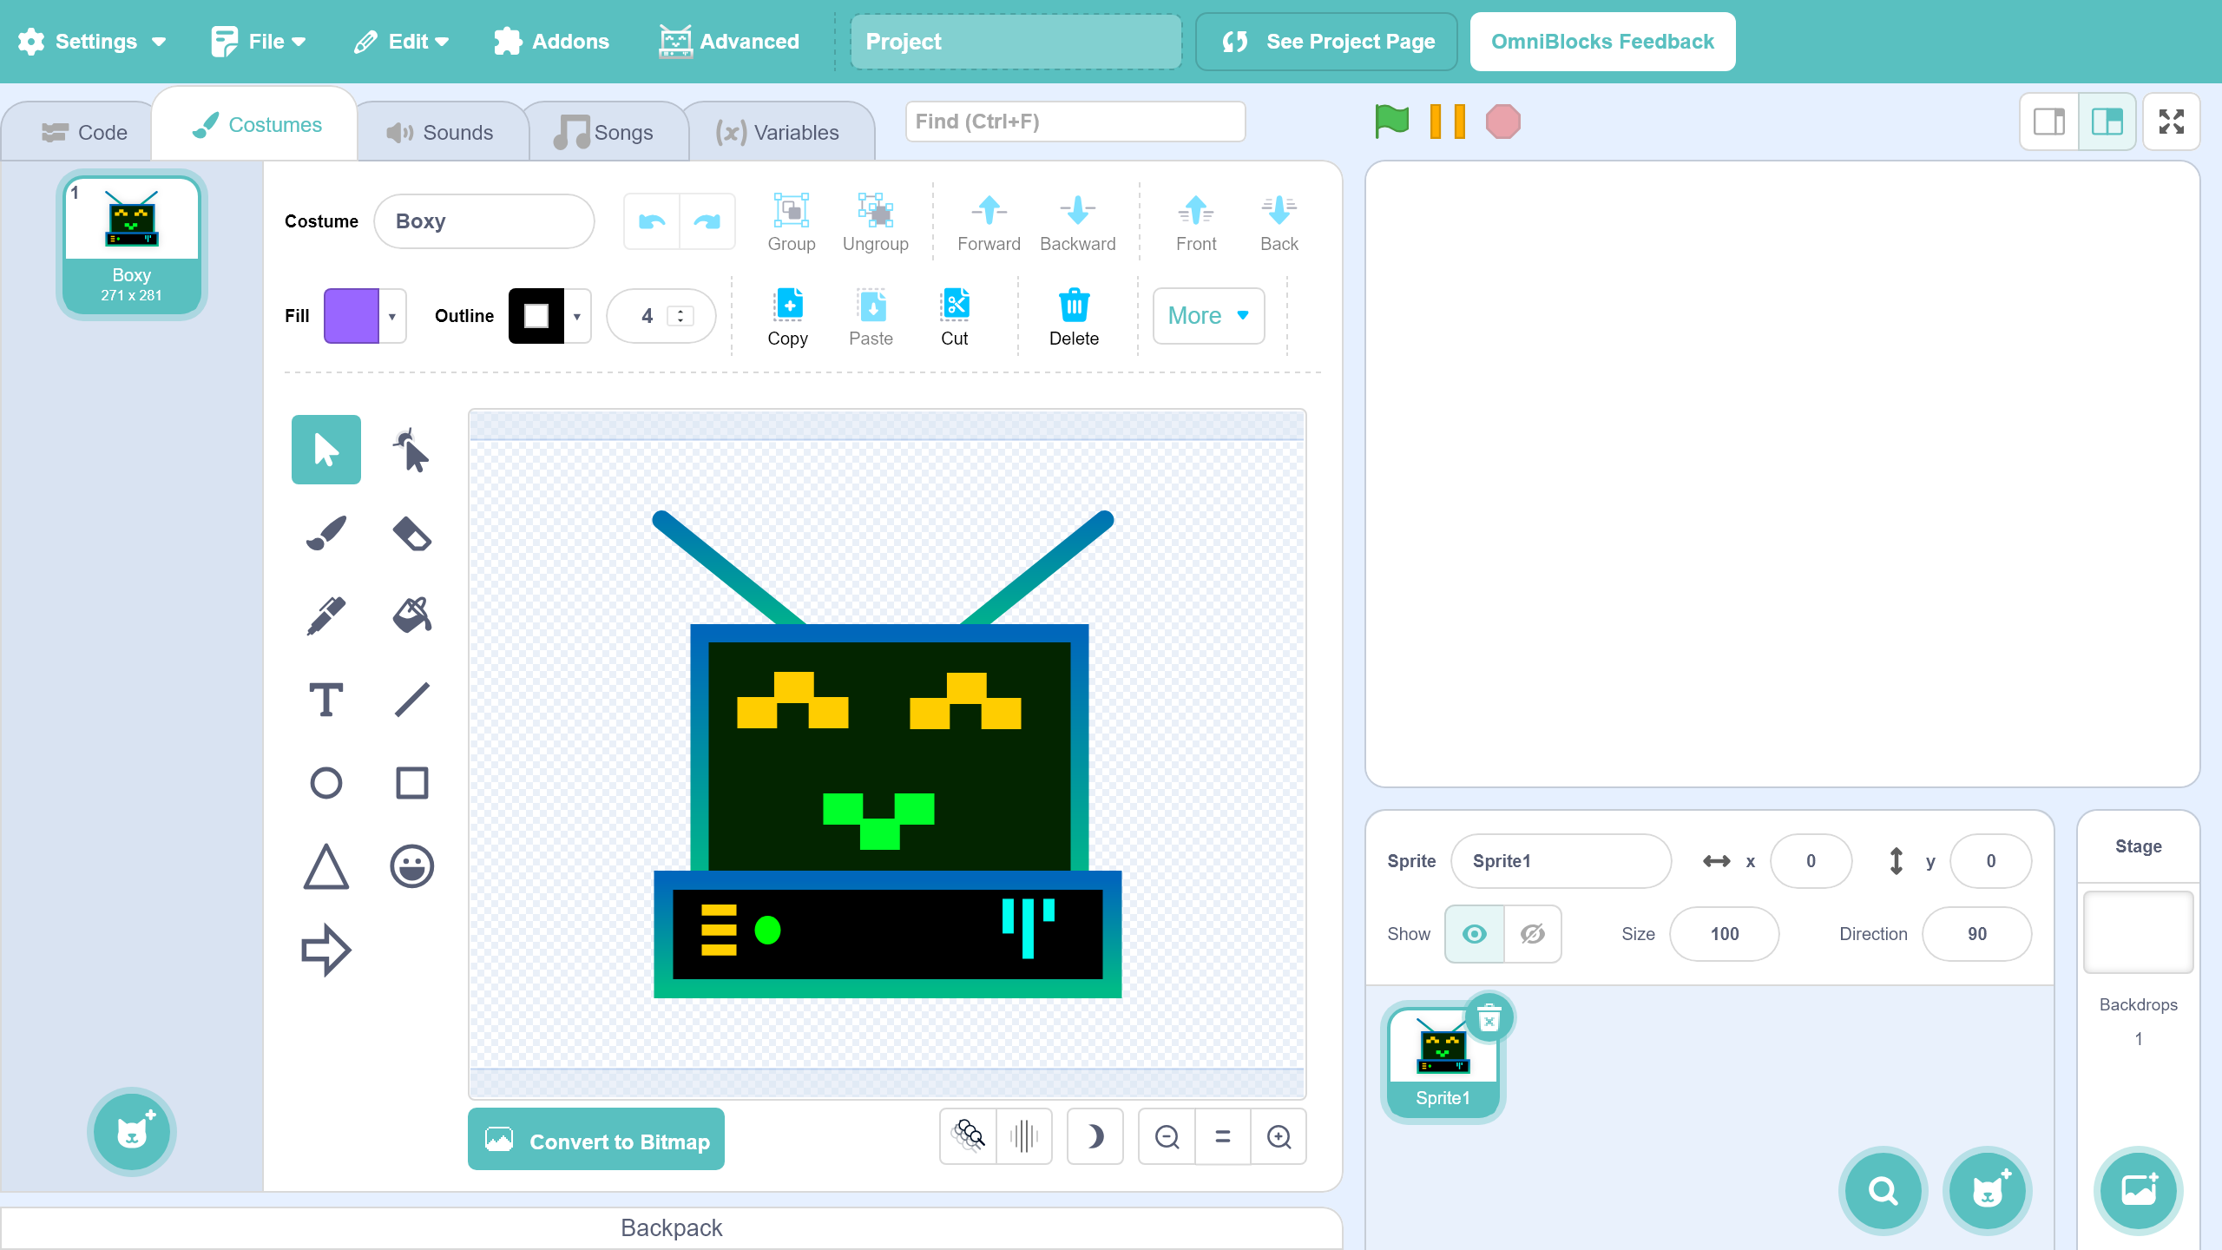The height and width of the screenshot is (1250, 2222).
Task: Click the black Outline color swatch
Action: coord(536,317)
